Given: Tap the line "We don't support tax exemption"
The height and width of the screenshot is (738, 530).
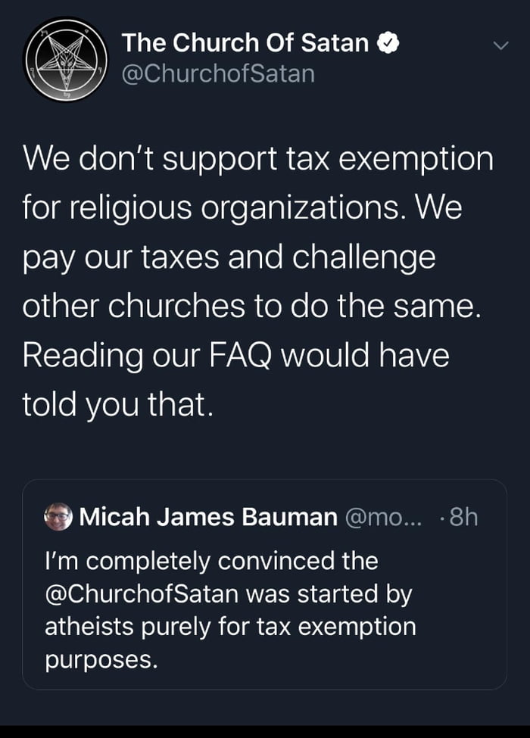Looking at the screenshot, I should pos(257,159).
